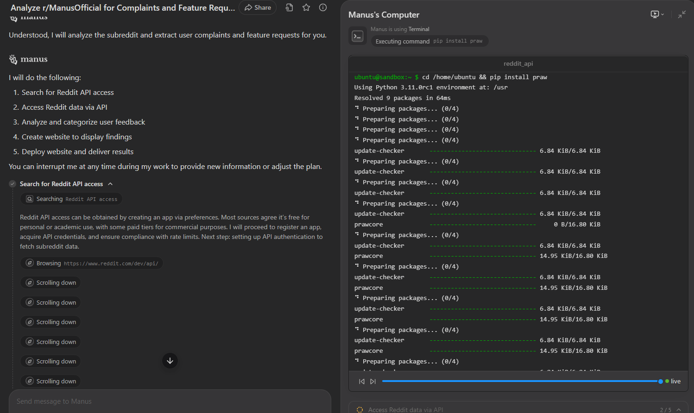The image size is (694, 413).
Task: Jump to previous step in playback
Action: [362, 382]
